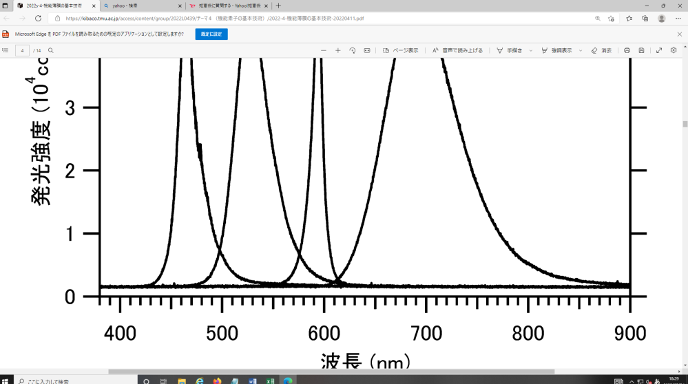Toggle the table of contents sidebar
Image resolution: width=688 pixels, height=384 pixels.
6,50
